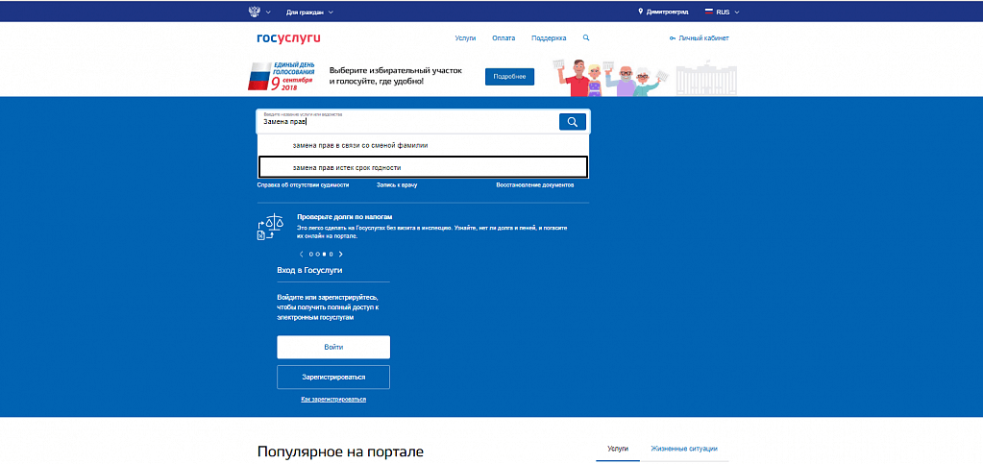
Task: Go to previous carousel slide arrow
Action: (302, 255)
